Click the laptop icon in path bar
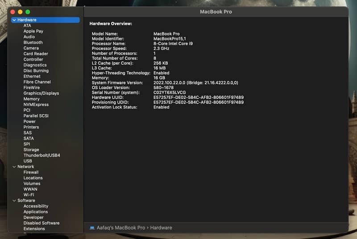 click(92, 227)
